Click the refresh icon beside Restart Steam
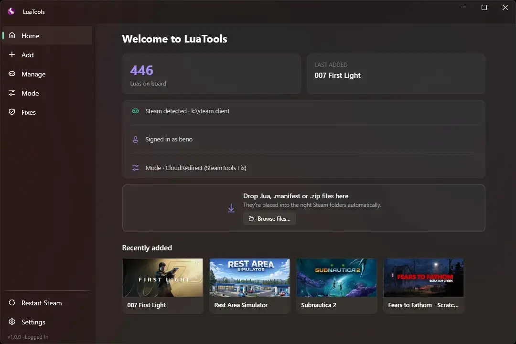516x344 pixels. (12, 302)
